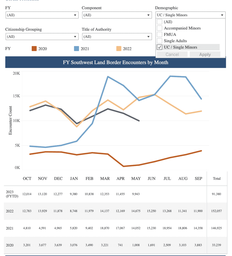
Task: Click the Total column header
Action: [x=217, y=178]
